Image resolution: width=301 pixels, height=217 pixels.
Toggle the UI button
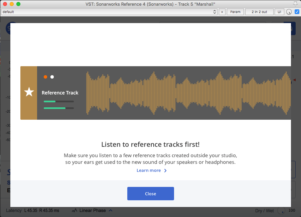[x=279, y=12]
